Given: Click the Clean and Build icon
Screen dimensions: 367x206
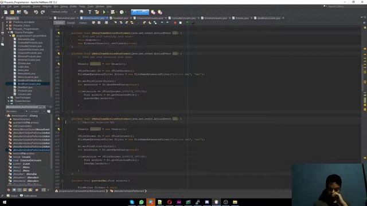Looking at the screenshot, I should pos(97,12).
